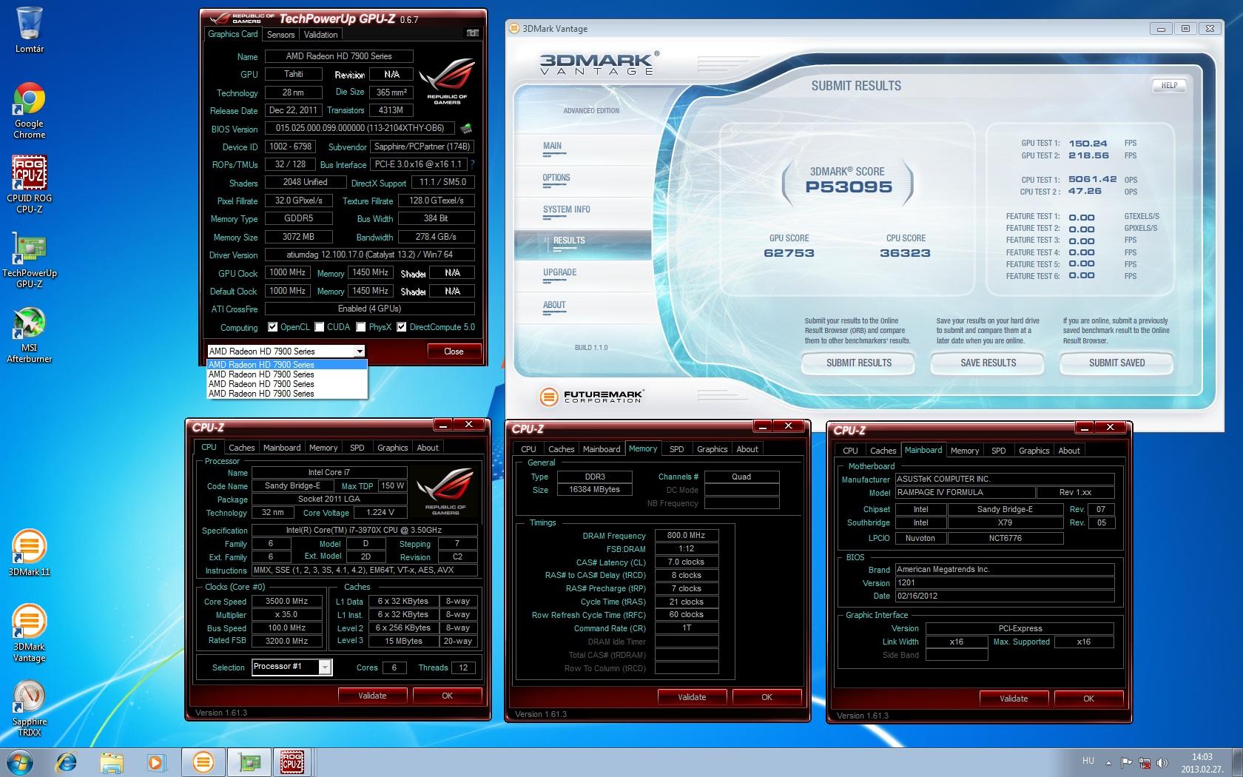Open TechPowerUp GPU-Z desktop shortcut
Screen dimensions: 1243x777
pos(30,259)
